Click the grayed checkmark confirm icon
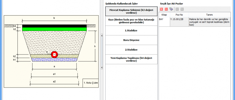The height and width of the screenshot is (100, 235). coord(177,9)
